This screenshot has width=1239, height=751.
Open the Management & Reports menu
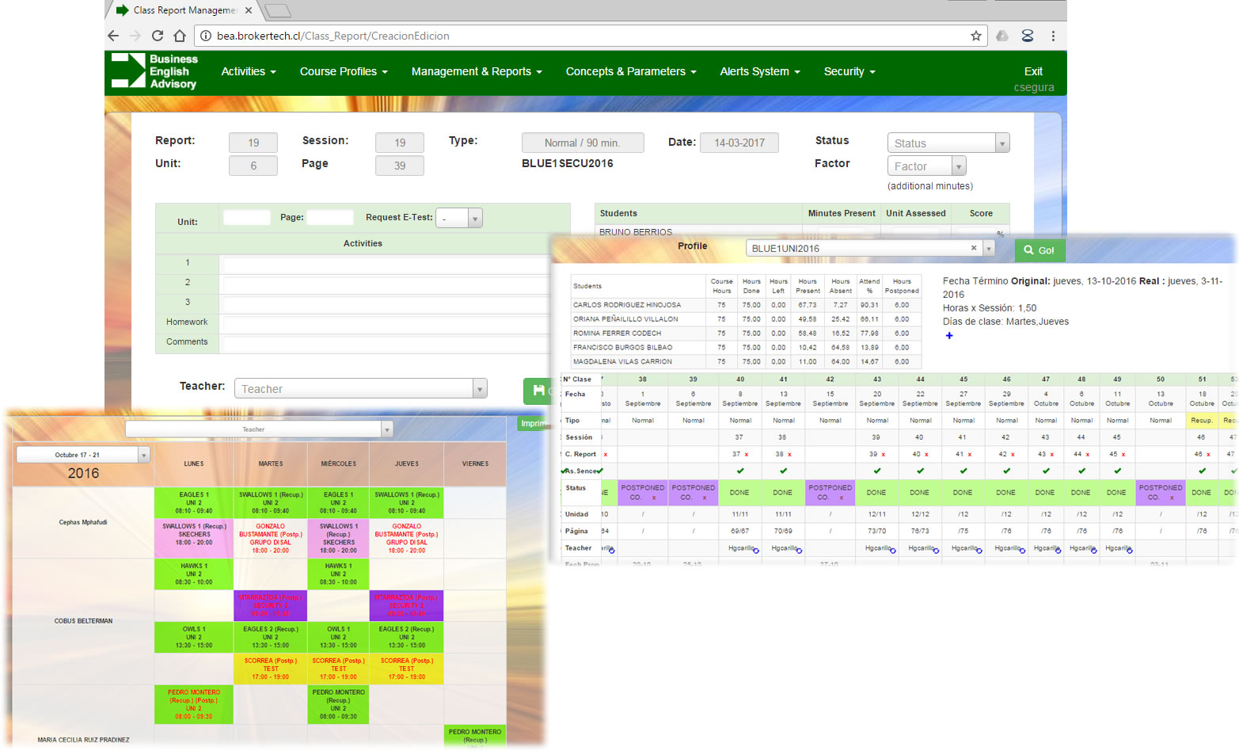[x=476, y=71]
